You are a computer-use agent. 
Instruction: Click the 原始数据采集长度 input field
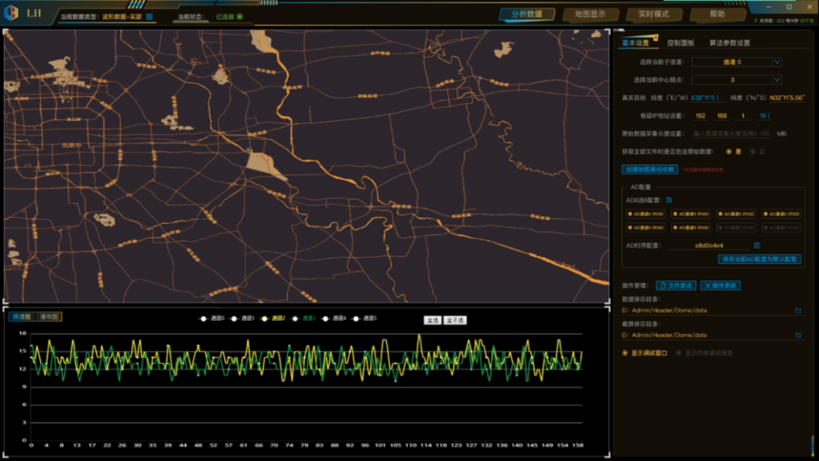pyautogui.click(x=733, y=133)
